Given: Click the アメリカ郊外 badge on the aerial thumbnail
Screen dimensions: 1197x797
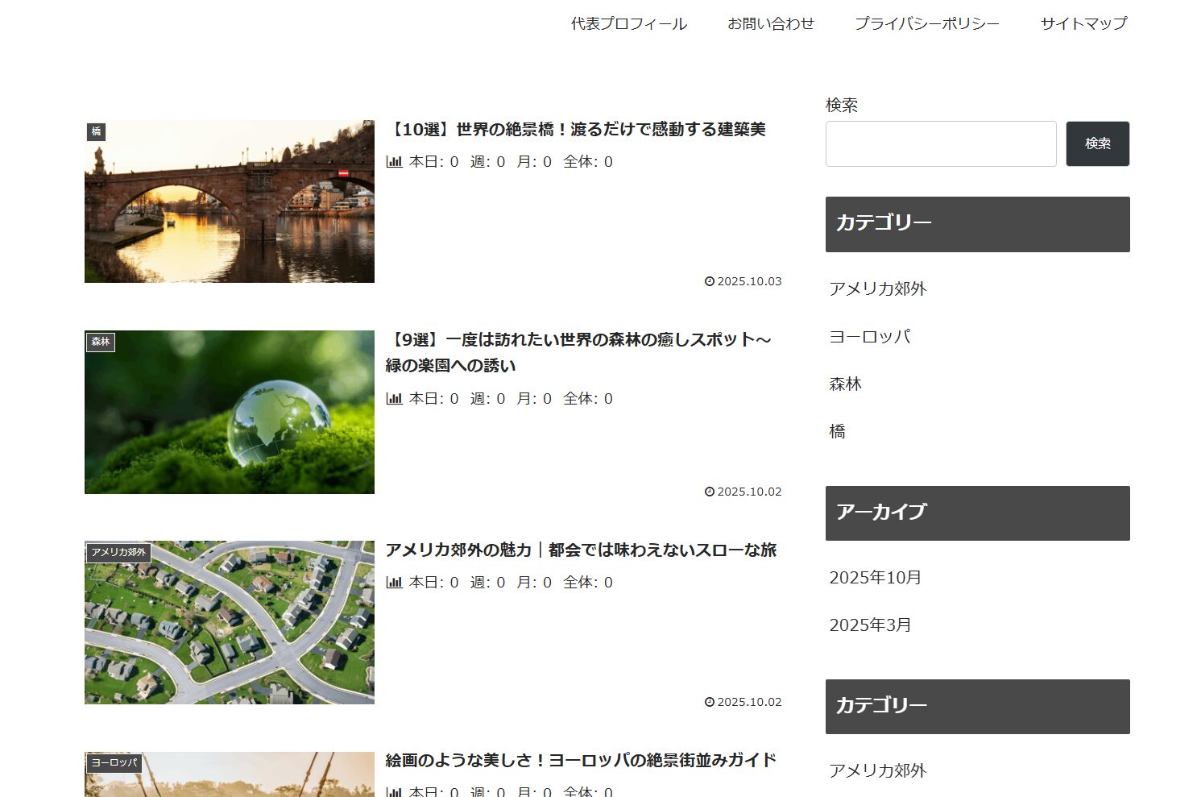Looking at the screenshot, I should [118, 552].
